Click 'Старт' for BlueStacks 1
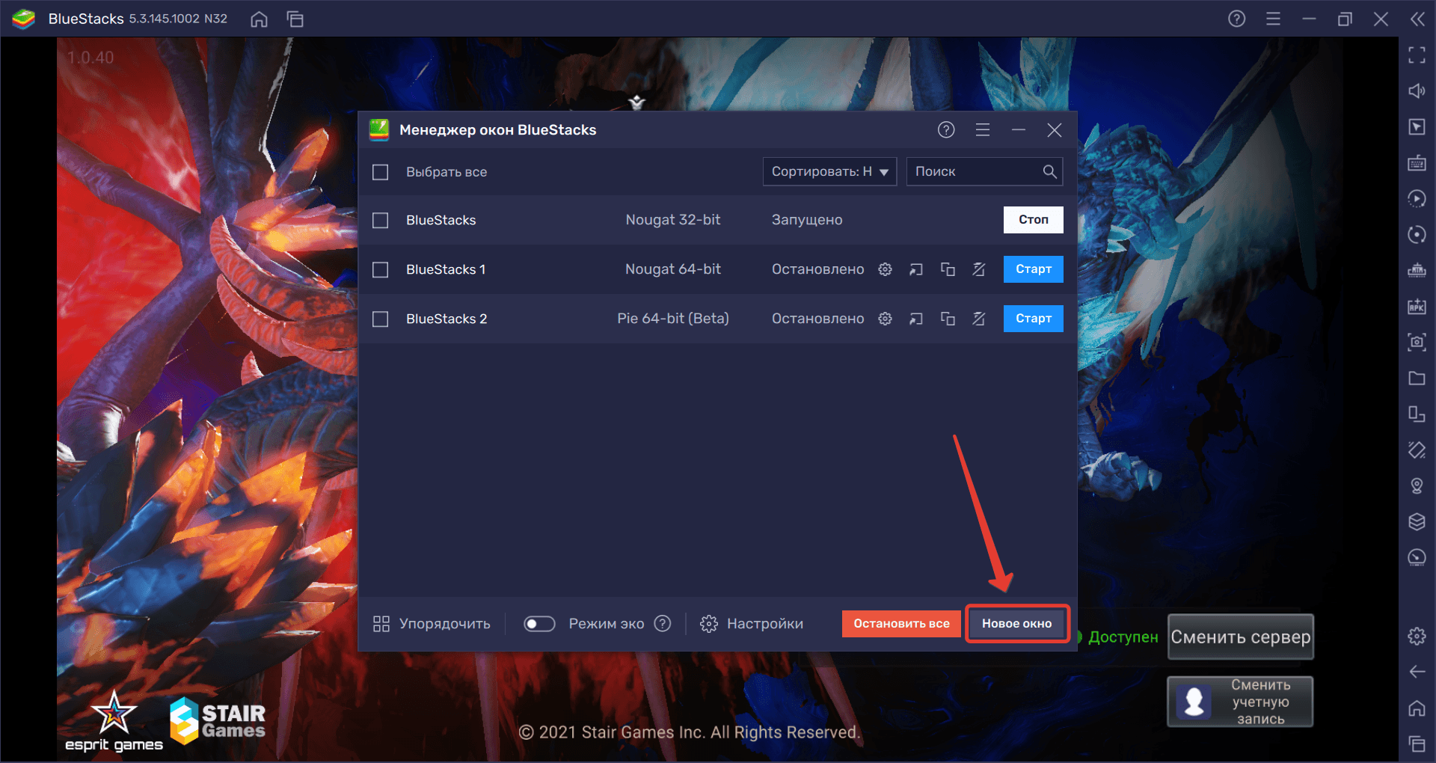Viewport: 1436px width, 763px height. 1034,269
